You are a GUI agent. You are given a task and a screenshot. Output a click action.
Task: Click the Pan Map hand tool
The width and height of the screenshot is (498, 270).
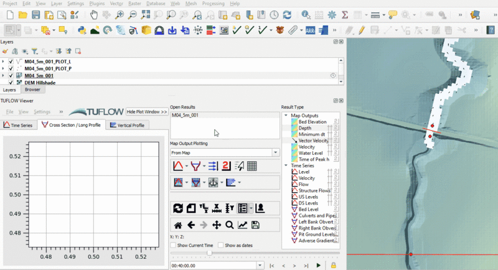93,14
